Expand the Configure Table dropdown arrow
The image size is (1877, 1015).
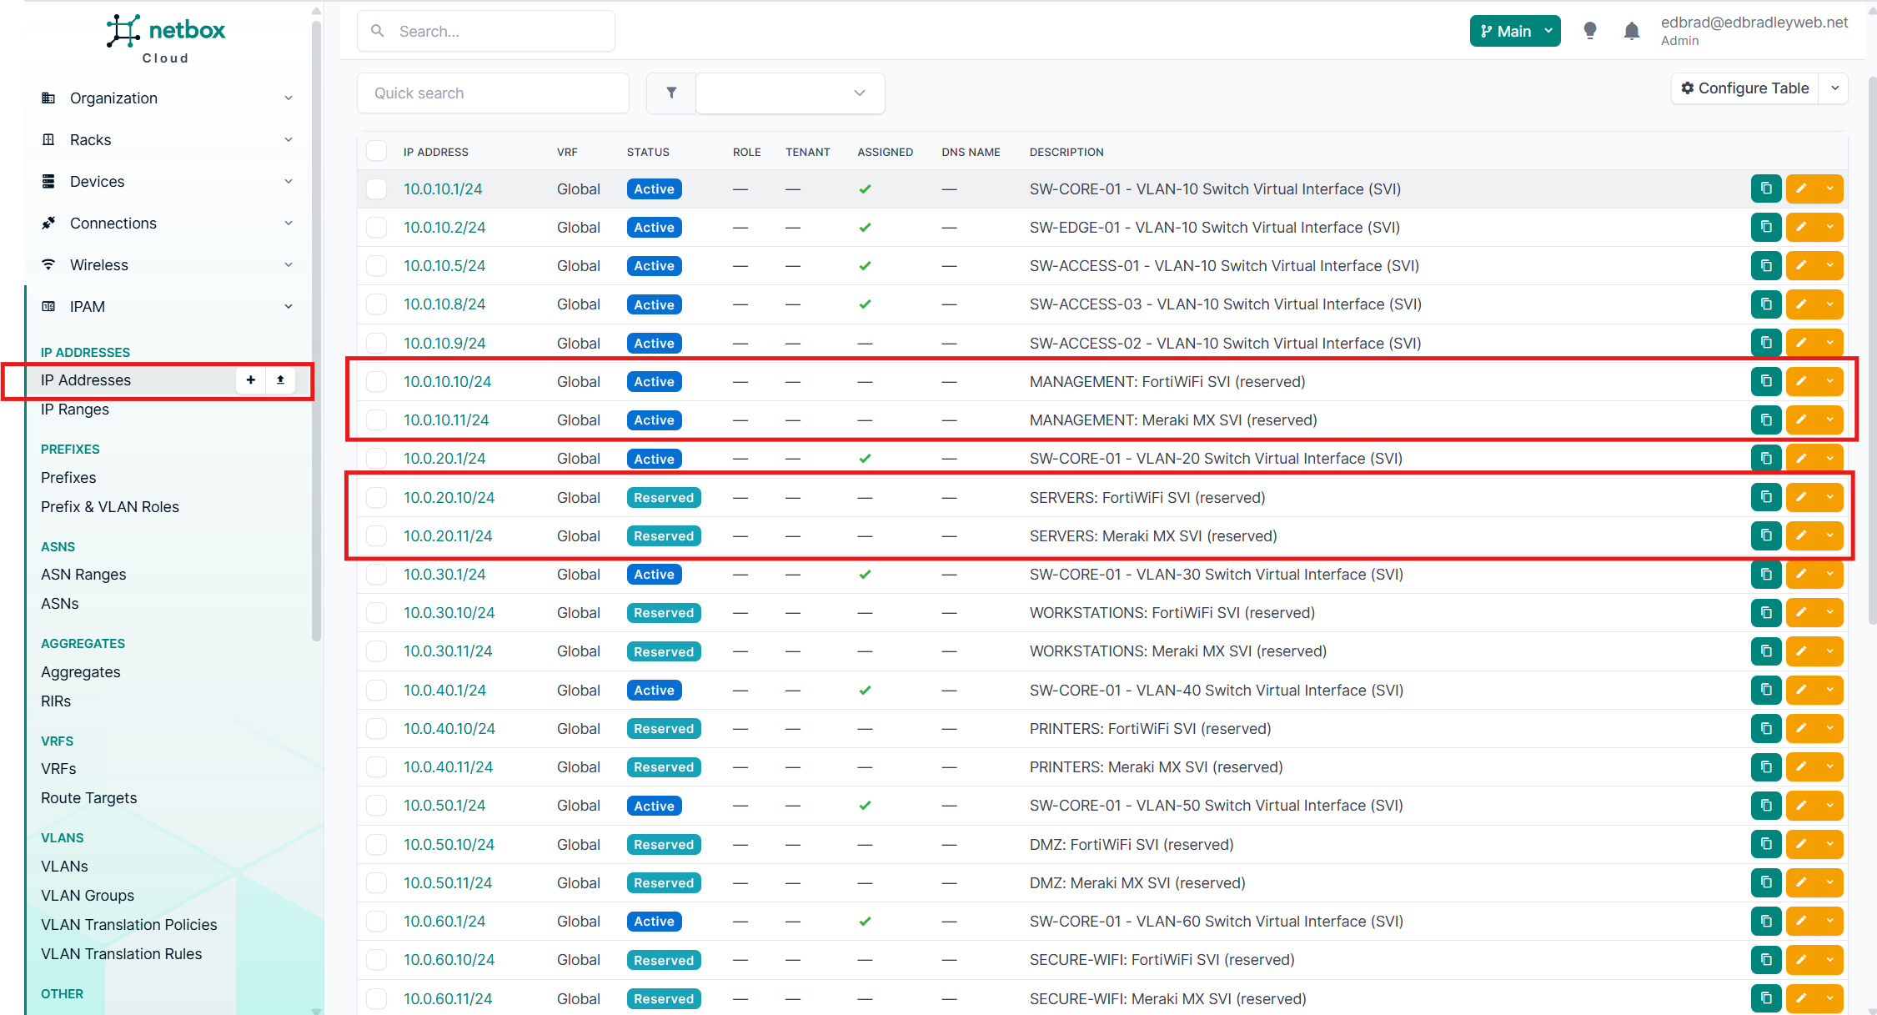(1834, 88)
